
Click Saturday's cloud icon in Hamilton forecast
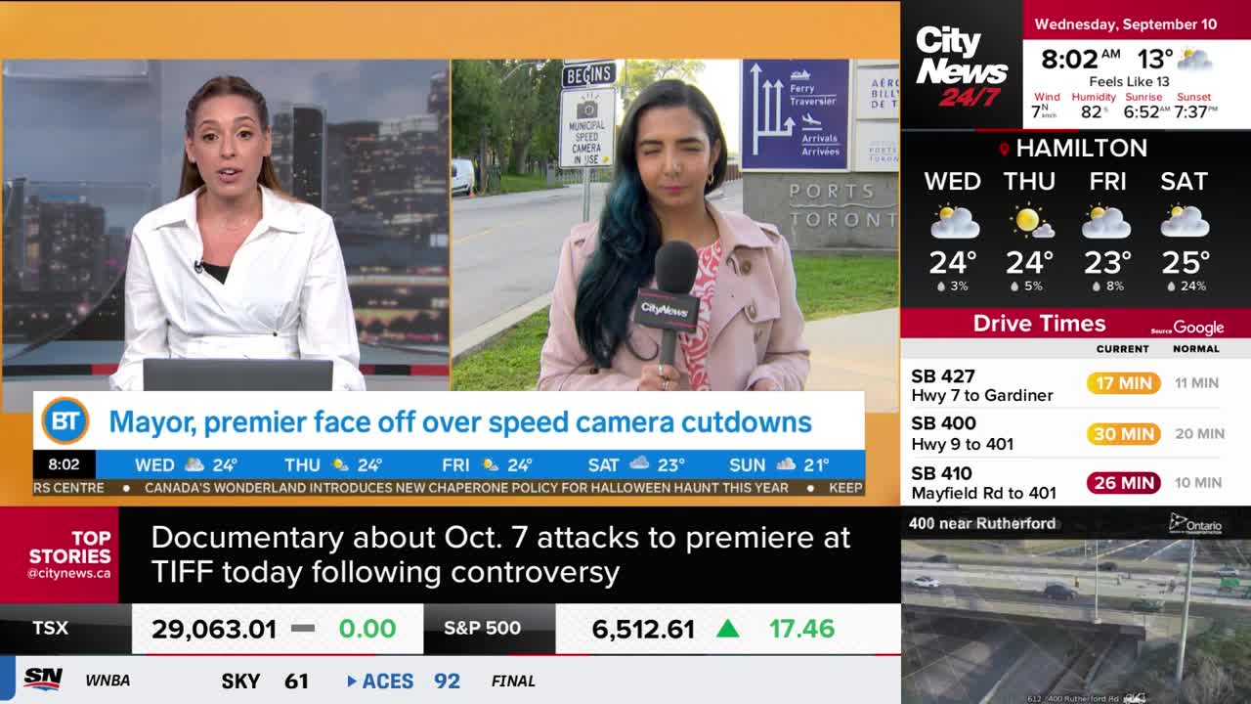click(1184, 222)
